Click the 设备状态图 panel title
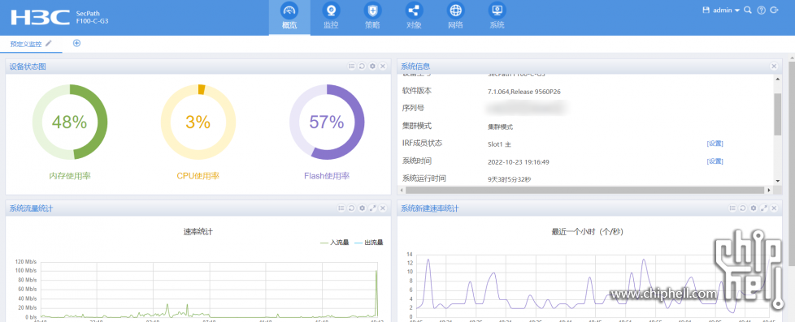This screenshot has width=795, height=322. [28, 67]
